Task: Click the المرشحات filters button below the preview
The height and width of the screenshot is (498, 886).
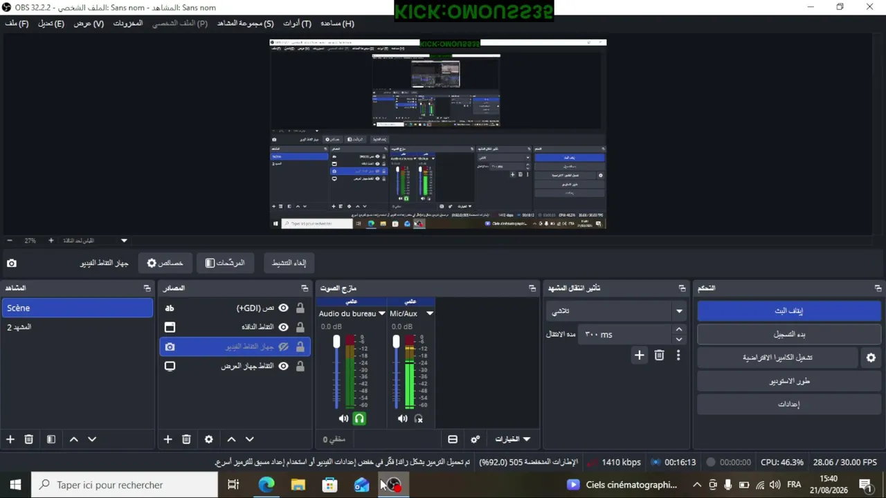Action: point(225,263)
